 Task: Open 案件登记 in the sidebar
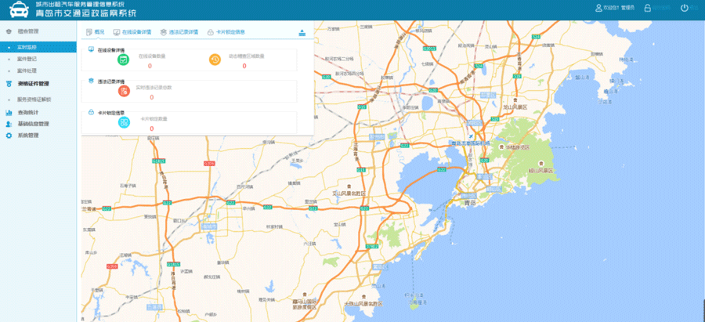click(x=27, y=58)
